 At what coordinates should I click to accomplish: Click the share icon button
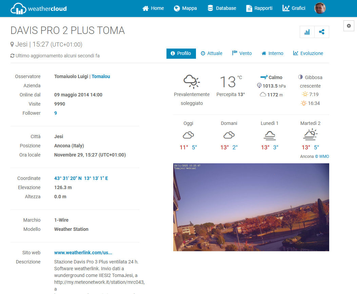(x=322, y=32)
